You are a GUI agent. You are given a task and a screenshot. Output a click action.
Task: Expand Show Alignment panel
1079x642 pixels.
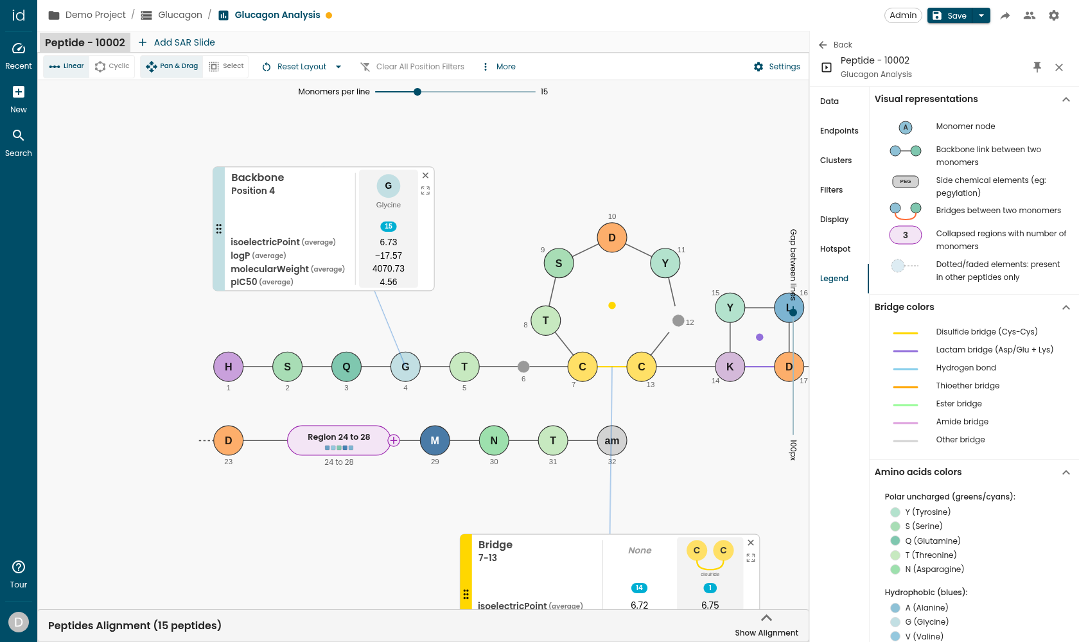click(x=766, y=625)
